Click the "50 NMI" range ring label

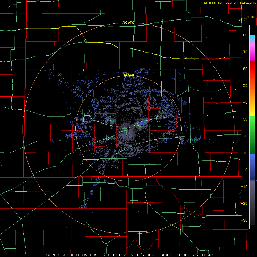(128, 75)
